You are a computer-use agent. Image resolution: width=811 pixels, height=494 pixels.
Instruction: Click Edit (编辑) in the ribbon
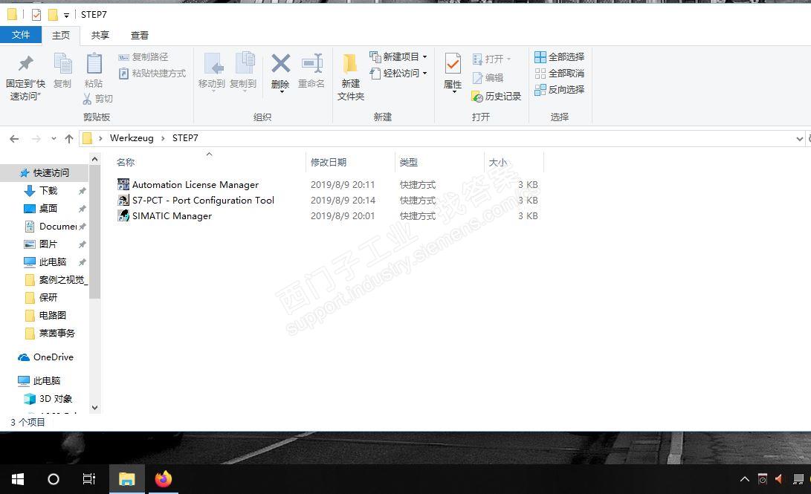coord(488,77)
